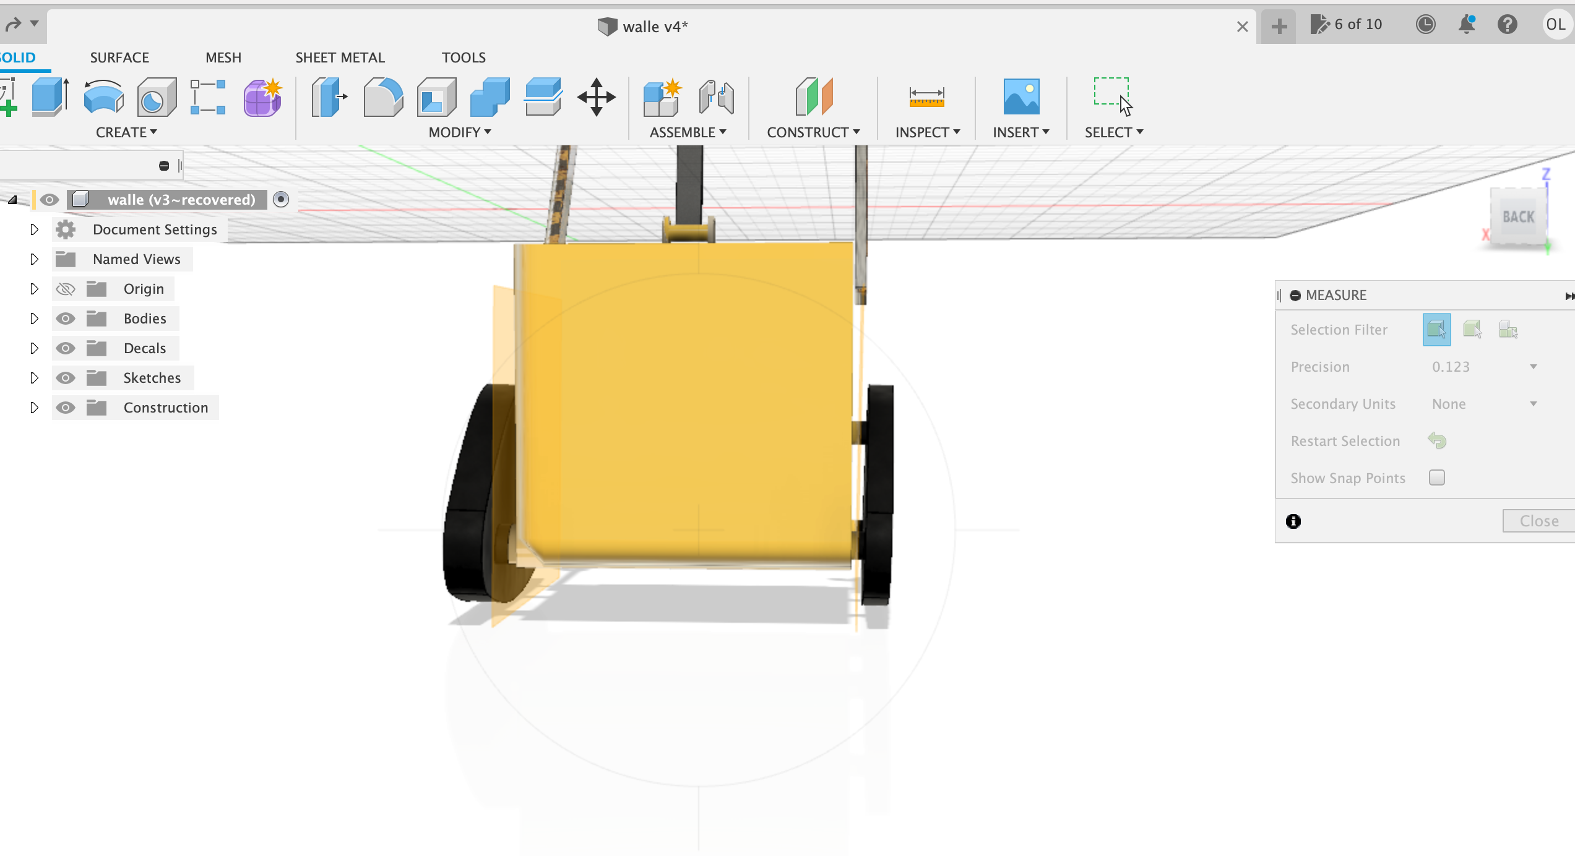
Task: Toggle the Show Snap Points checkbox
Action: click(1438, 477)
